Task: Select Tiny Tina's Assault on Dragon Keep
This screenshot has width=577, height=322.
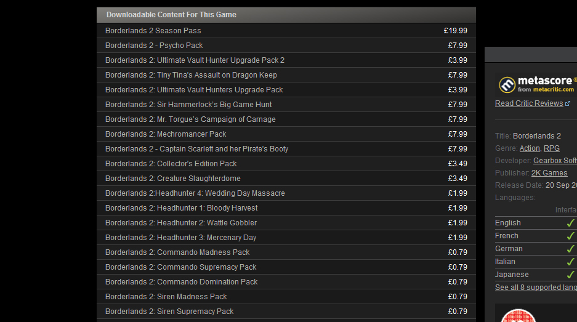Action: click(191, 75)
